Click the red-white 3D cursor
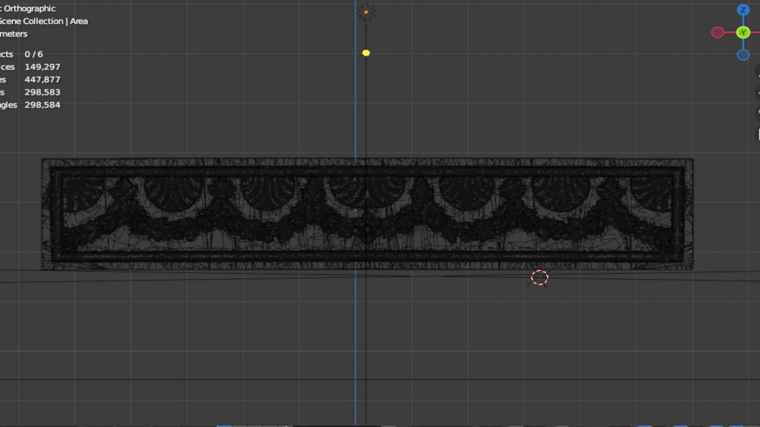Screen dimensions: 760x427 [x=540, y=278]
